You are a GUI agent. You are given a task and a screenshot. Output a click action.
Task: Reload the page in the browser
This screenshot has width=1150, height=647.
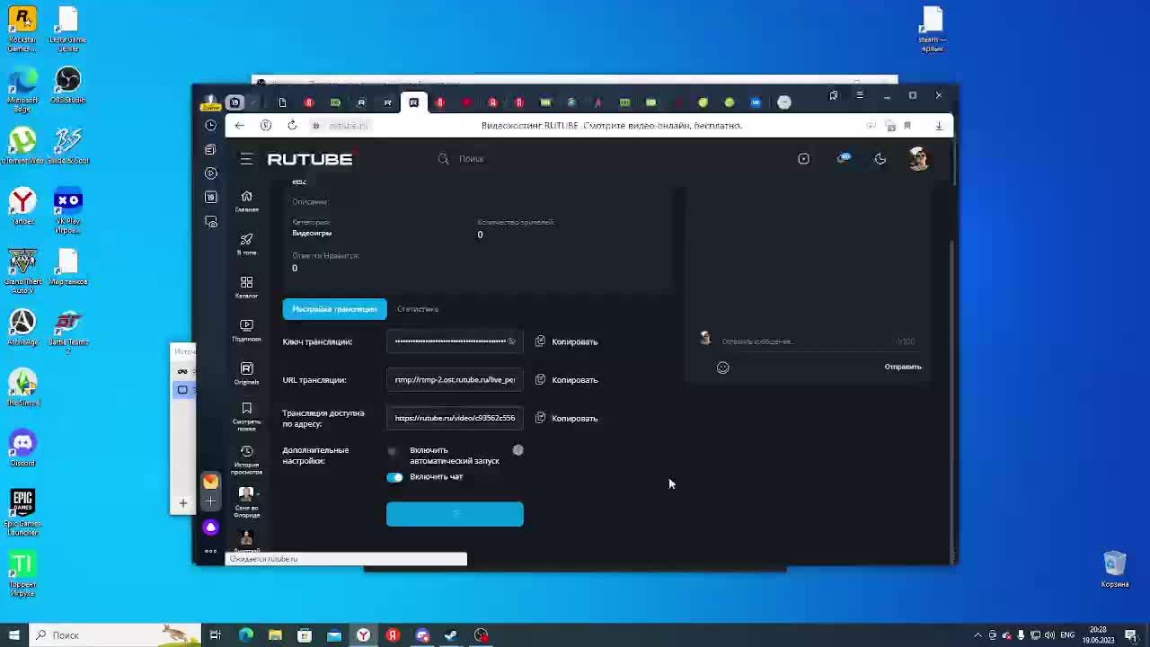coord(292,126)
